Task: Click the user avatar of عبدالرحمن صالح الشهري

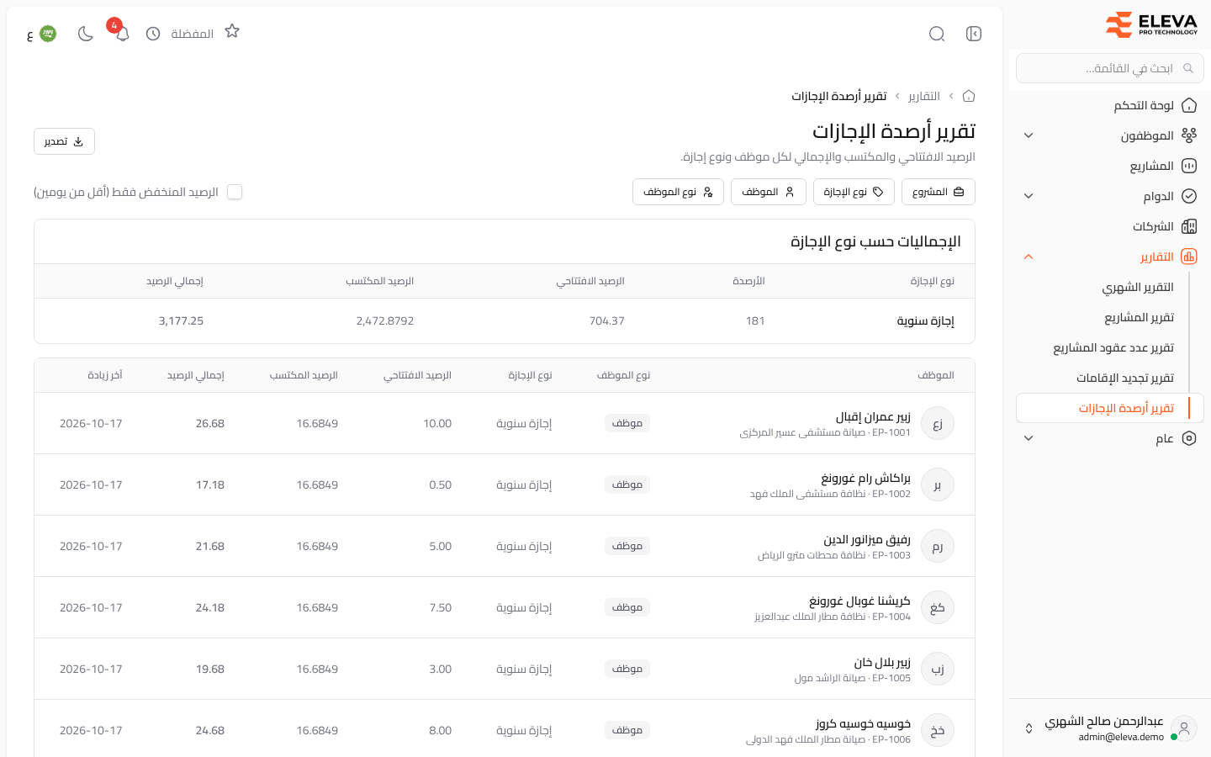Action: coord(1184,728)
